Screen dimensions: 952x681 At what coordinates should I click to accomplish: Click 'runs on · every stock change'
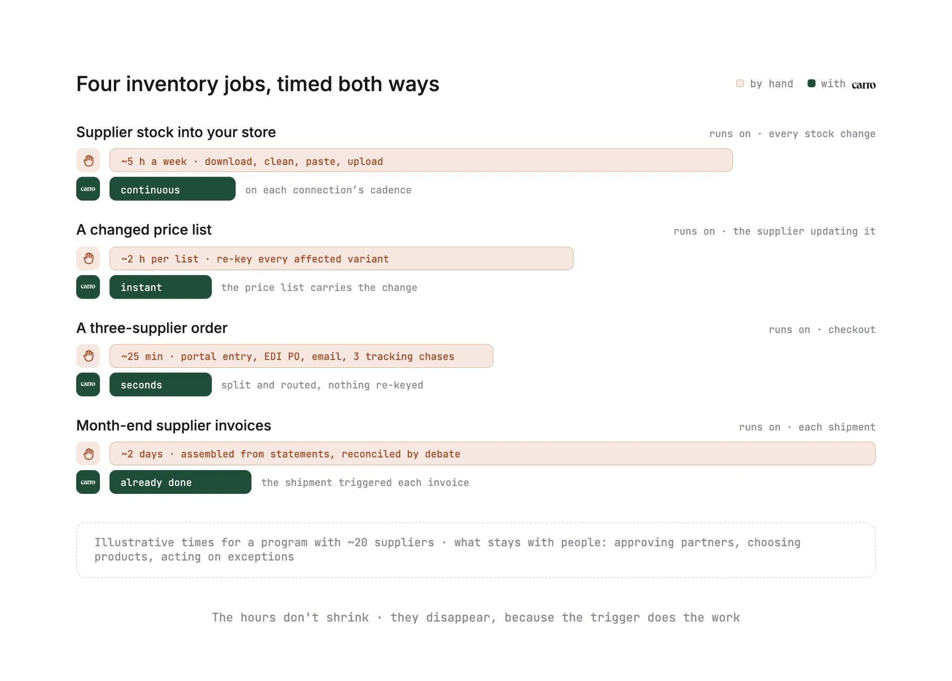coord(792,134)
